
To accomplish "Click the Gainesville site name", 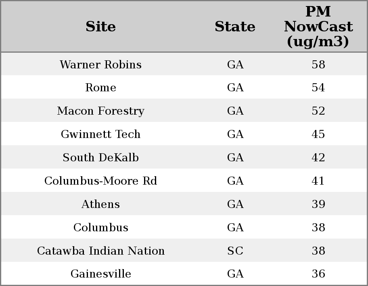I will click(100, 274).
